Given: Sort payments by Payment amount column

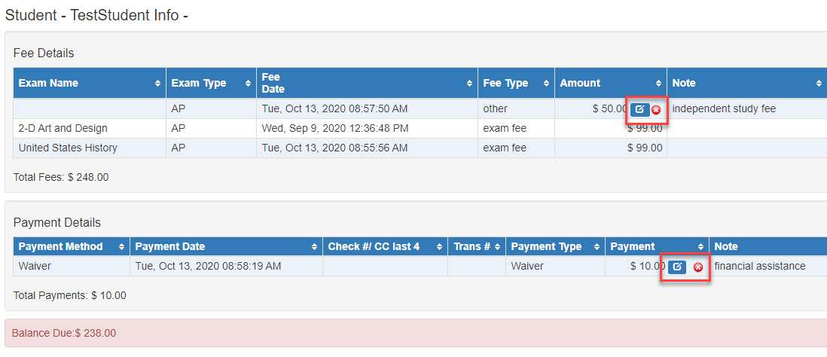Looking at the screenshot, I should coord(658,246).
